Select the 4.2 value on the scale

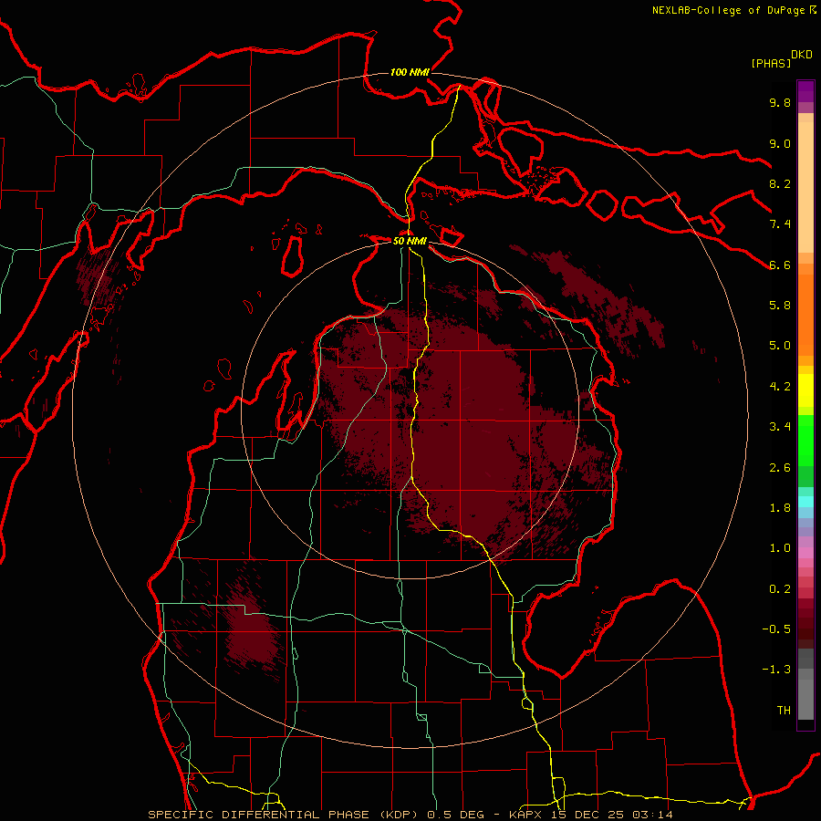pyautogui.click(x=780, y=387)
